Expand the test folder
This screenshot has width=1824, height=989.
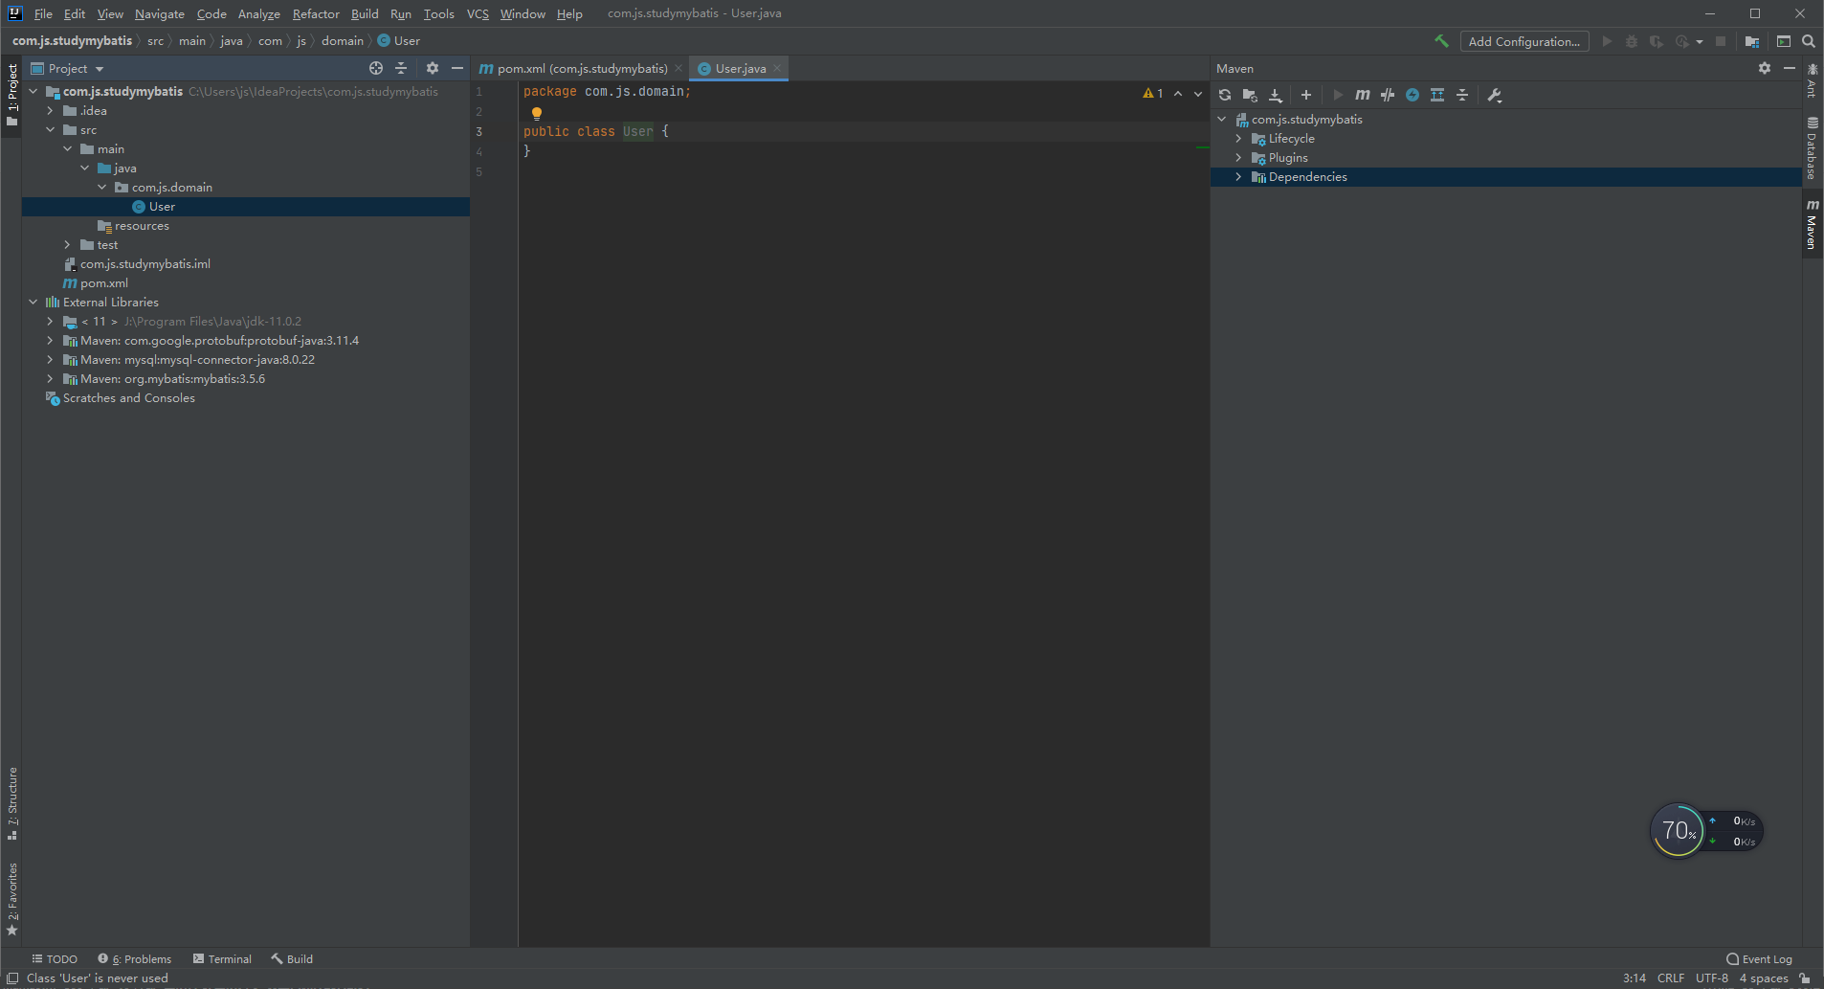[67, 245]
